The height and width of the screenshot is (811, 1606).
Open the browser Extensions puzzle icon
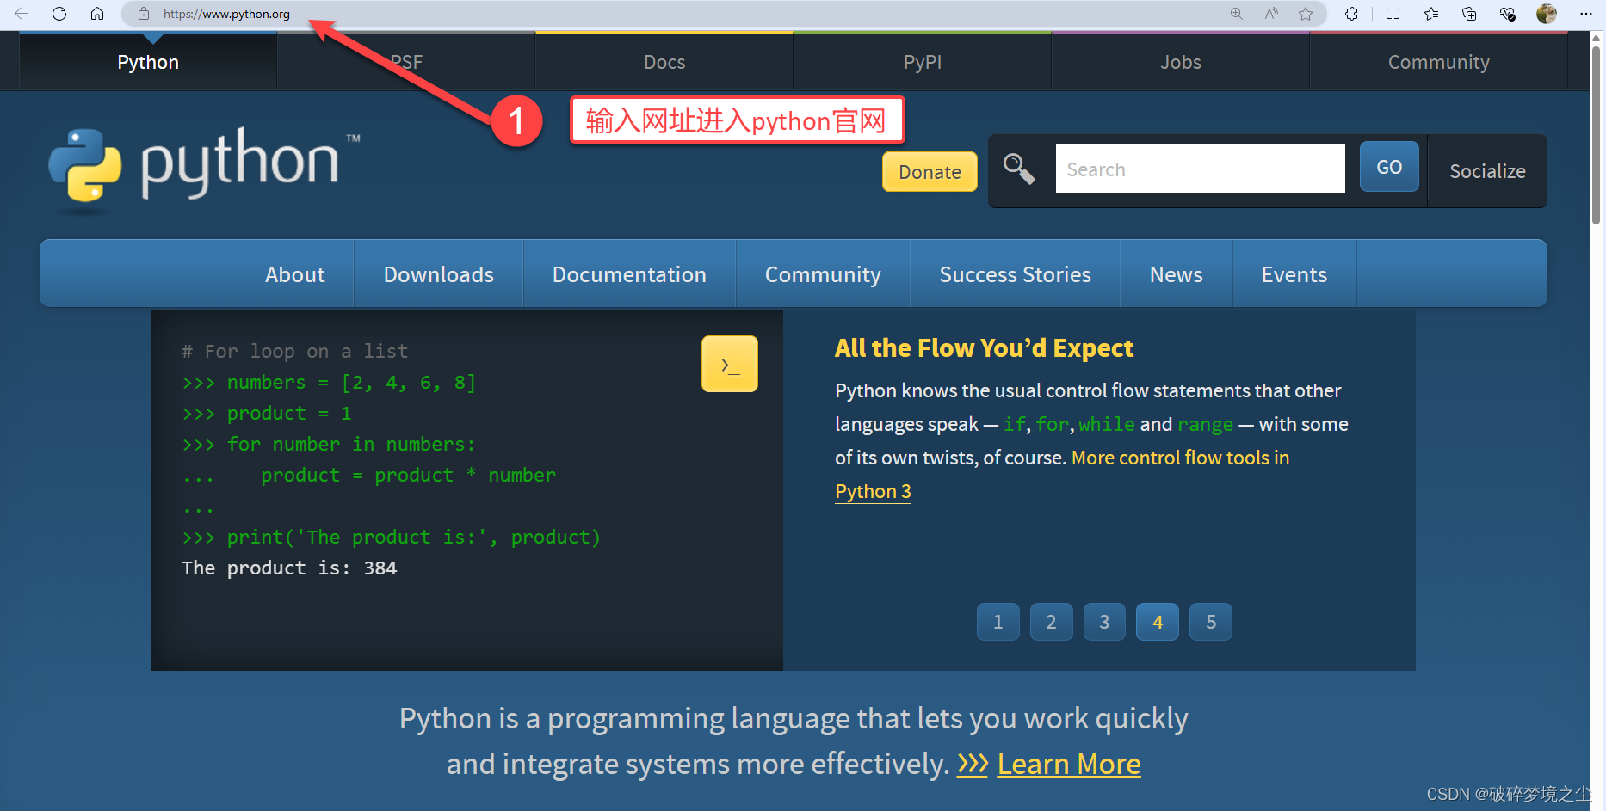[x=1351, y=14]
